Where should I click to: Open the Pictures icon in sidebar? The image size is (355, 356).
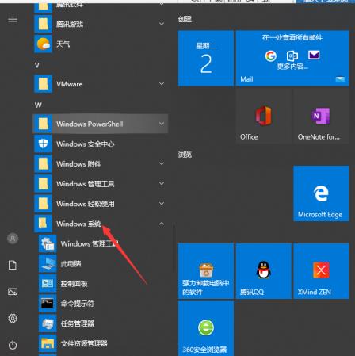[13, 292]
